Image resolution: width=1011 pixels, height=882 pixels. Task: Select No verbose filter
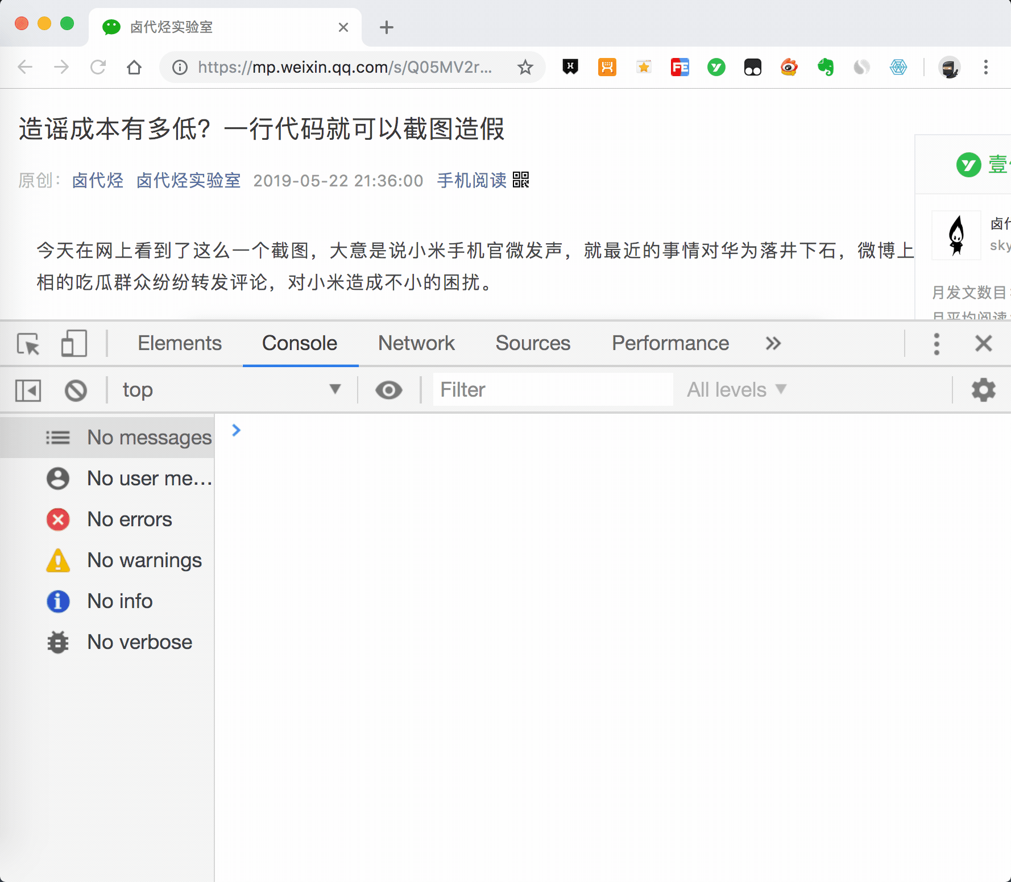[x=107, y=642]
